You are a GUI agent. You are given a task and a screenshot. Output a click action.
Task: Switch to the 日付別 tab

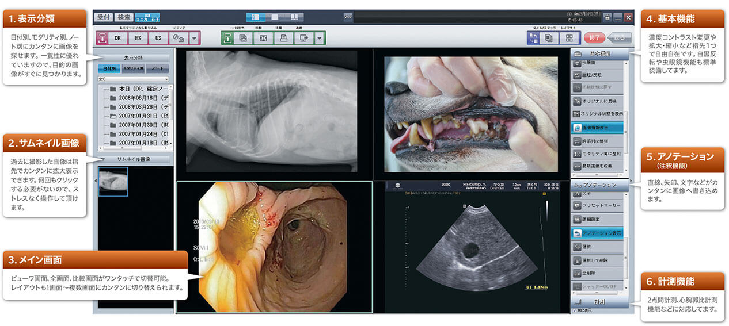point(108,68)
